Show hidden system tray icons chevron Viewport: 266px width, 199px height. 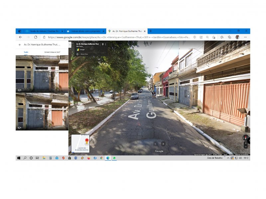pos(228,158)
